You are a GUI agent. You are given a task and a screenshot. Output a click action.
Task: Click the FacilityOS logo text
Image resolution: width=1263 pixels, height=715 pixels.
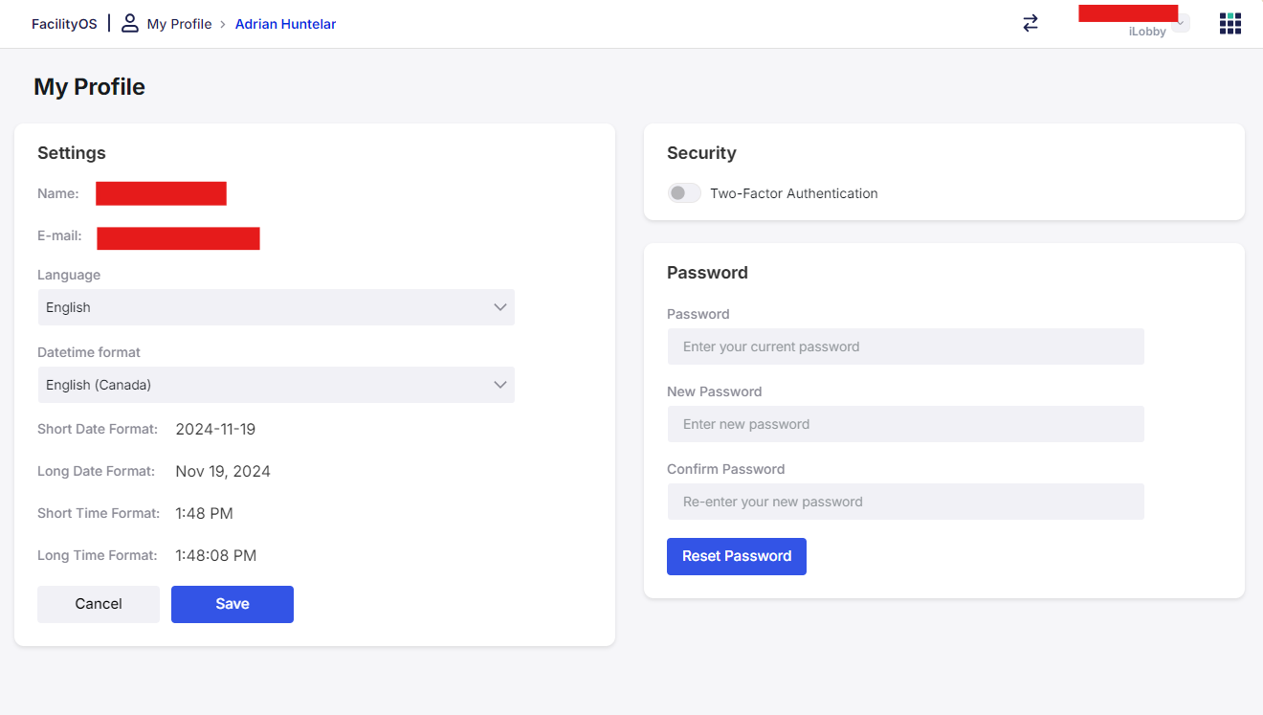pos(64,24)
